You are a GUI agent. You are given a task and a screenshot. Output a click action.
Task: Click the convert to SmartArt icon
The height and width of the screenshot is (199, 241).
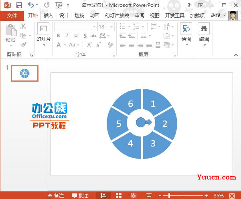(x=167, y=45)
